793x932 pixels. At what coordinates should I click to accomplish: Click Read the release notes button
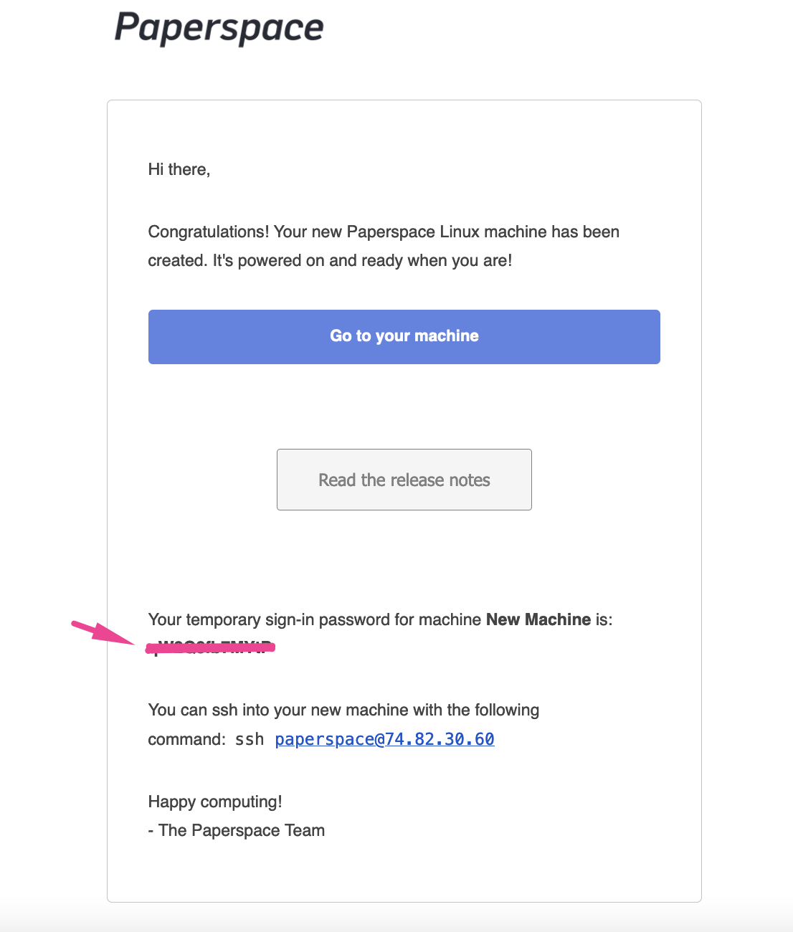click(x=404, y=480)
